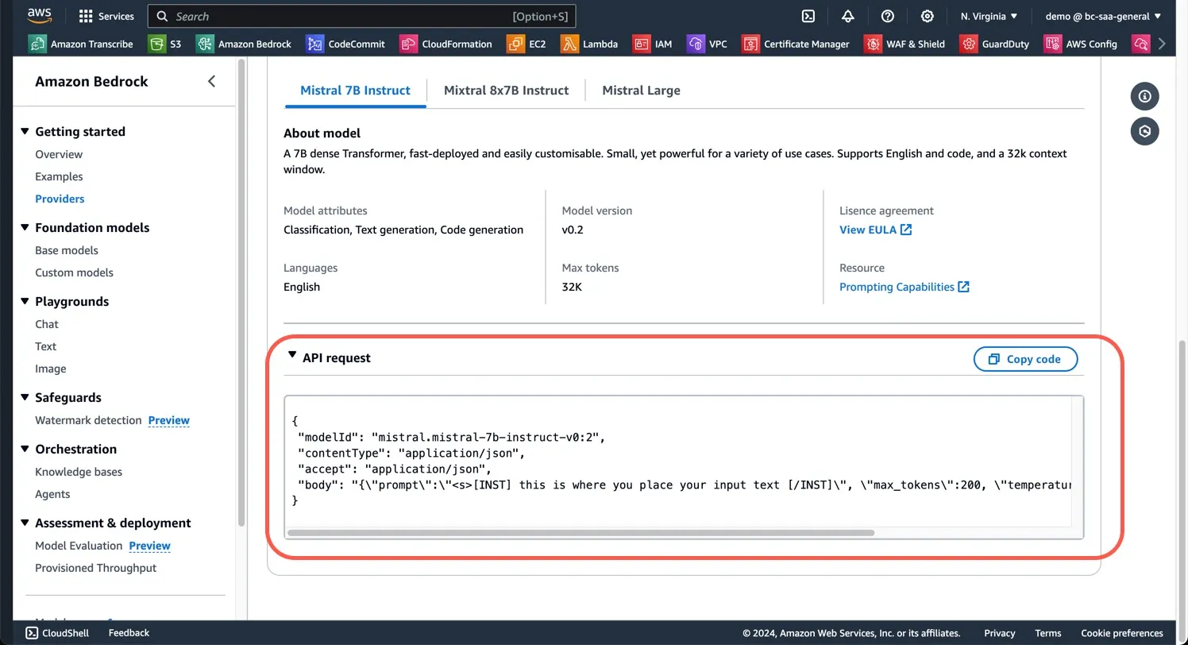The width and height of the screenshot is (1188, 645).
Task: Open the View EULA link
Action: (x=875, y=230)
